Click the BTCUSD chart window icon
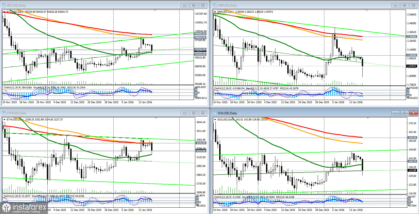Screen dimensions: 419x214 [4, 5]
